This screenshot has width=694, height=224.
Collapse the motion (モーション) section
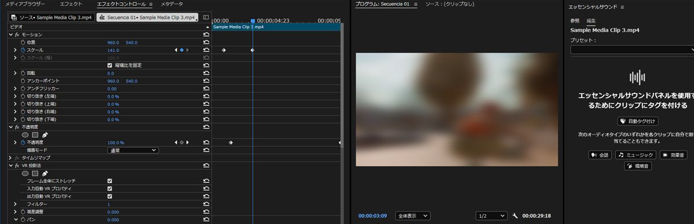click(x=10, y=35)
